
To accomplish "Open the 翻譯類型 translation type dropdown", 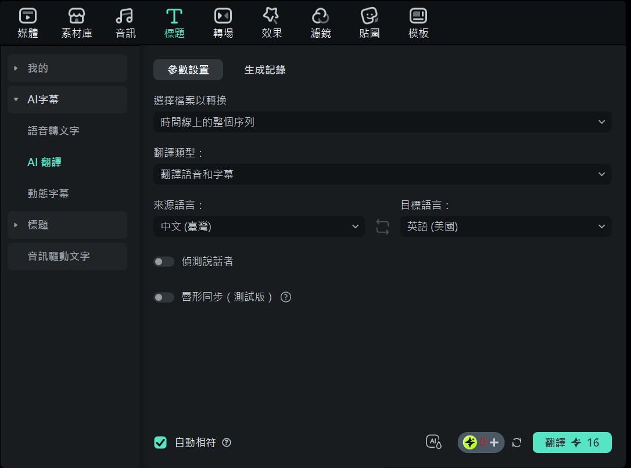I will 382,174.
